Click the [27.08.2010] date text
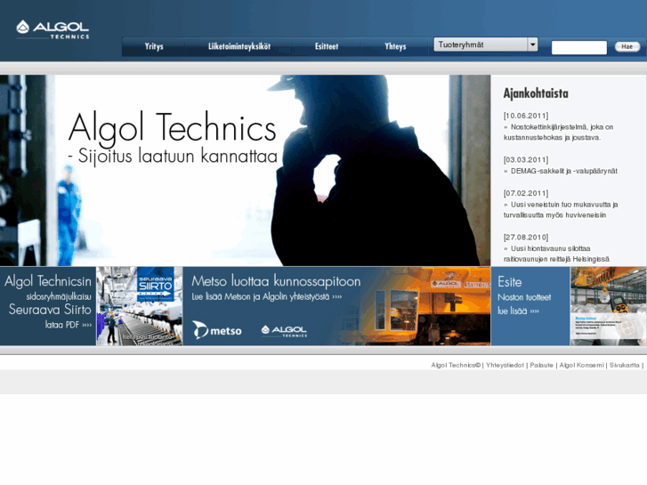Image resolution: width=647 pixels, height=485 pixels. [x=526, y=238]
